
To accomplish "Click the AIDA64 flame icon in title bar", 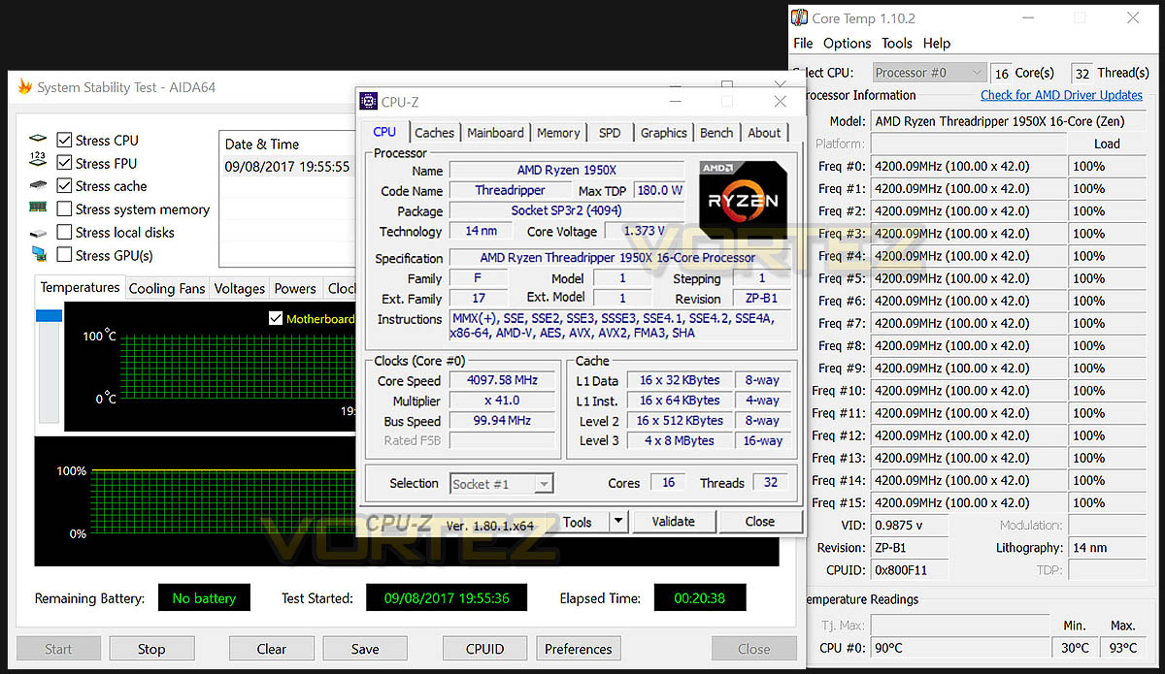I will click(24, 87).
